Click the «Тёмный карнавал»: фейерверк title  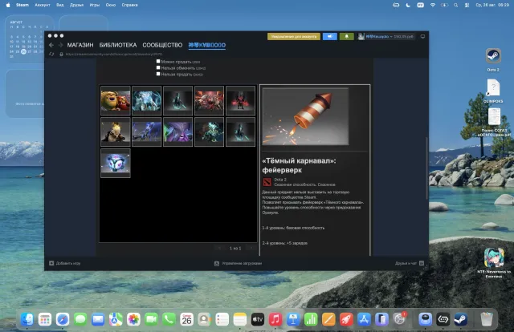tap(299, 165)
